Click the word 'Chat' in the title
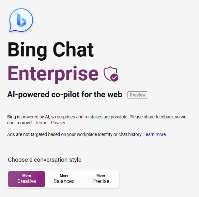This screenshot has width=199, height=197. coord(73,50)
